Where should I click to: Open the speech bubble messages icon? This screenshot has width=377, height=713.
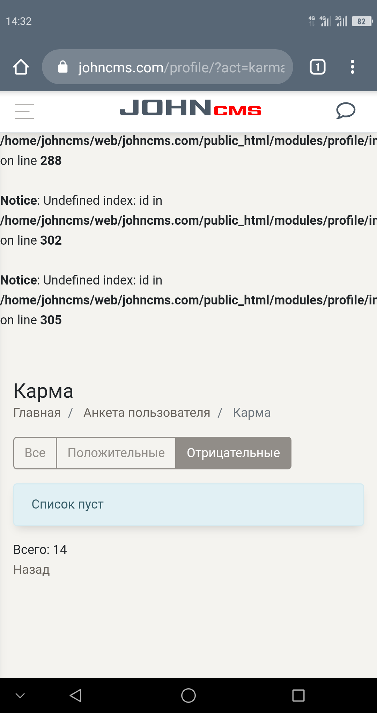click(x=346, y=110)
